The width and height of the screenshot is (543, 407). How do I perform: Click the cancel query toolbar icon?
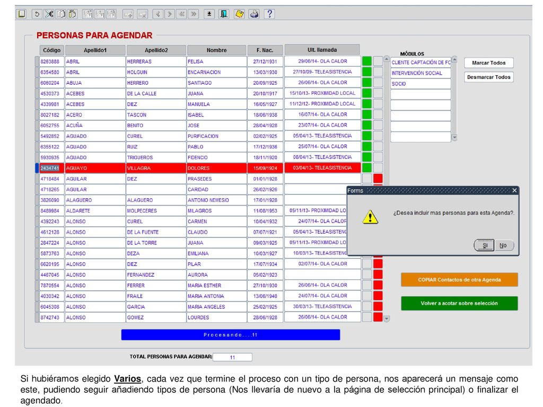pos(111,14)
